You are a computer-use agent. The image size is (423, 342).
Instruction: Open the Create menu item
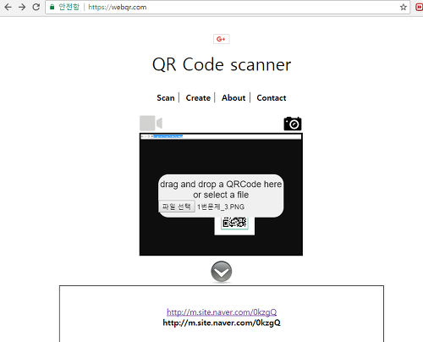(198, 98)
